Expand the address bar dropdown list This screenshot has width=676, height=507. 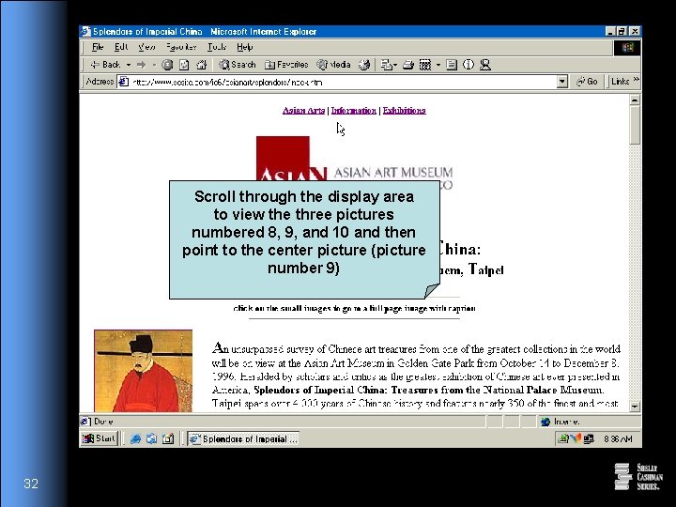pyautogui.click(x=561, y=82)
